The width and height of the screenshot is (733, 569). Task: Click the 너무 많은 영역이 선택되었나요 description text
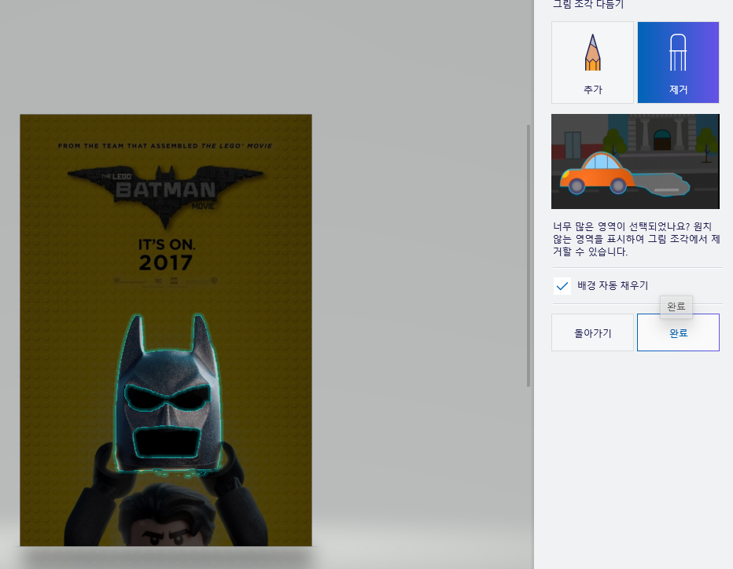point(635,239)
